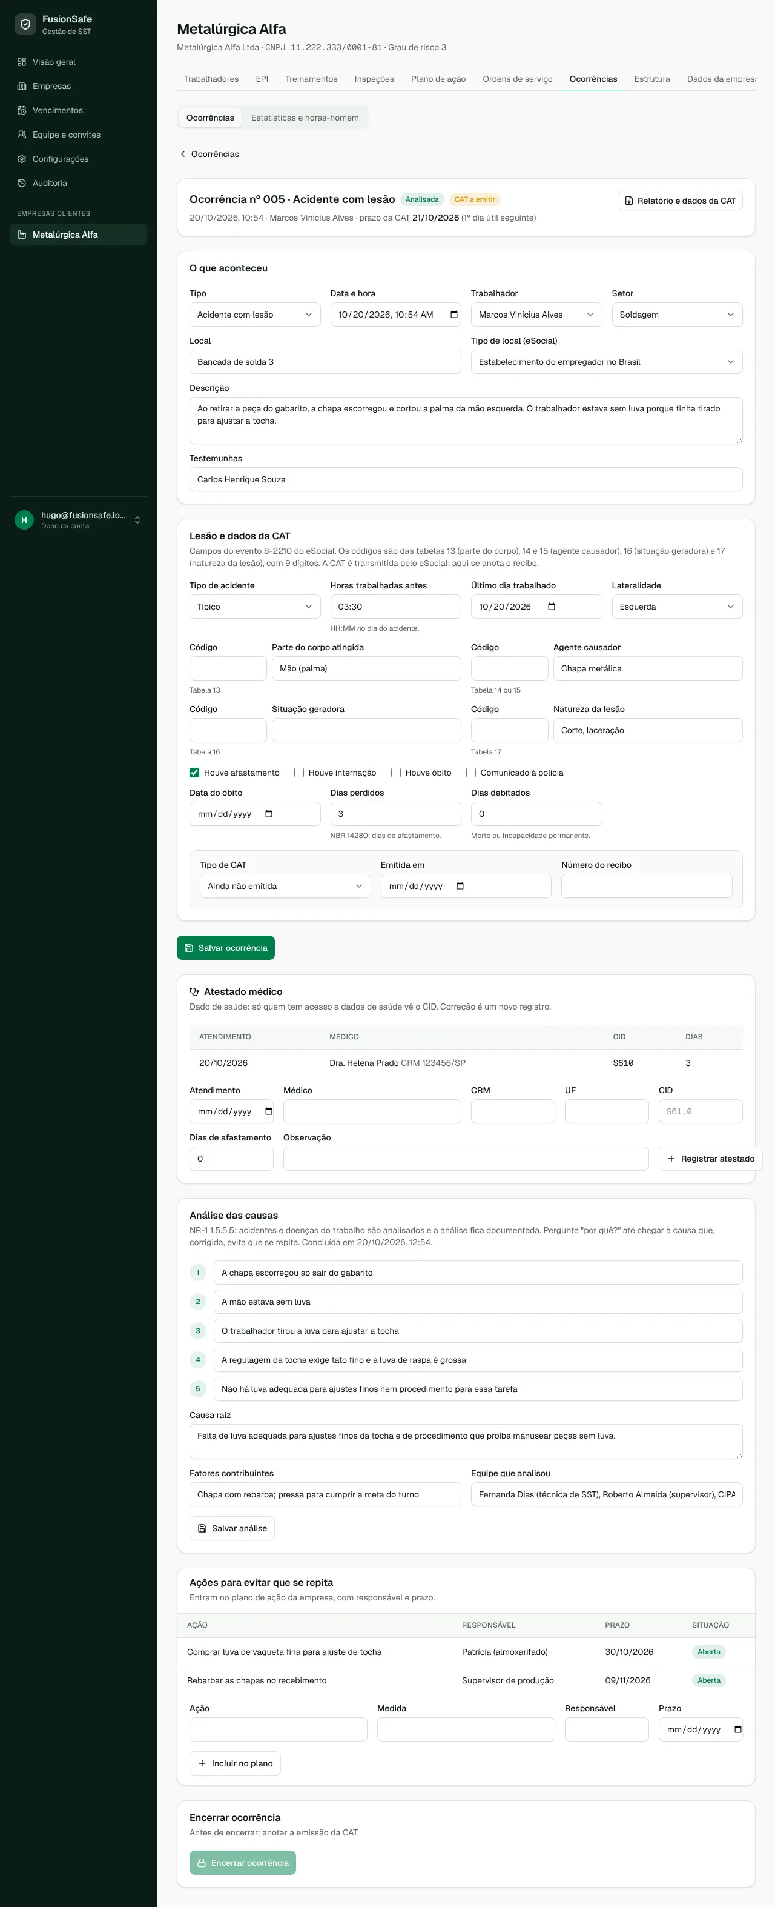Expand account switcher chevrons for hugo@fusionsafe

click(x=137, y=521)
